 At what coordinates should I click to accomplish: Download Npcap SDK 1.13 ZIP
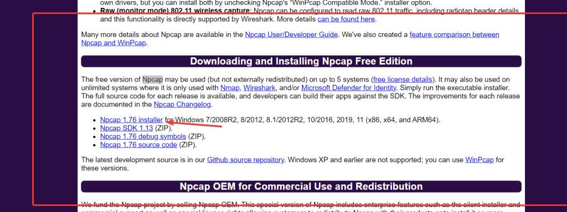click(x=127, y=128)
